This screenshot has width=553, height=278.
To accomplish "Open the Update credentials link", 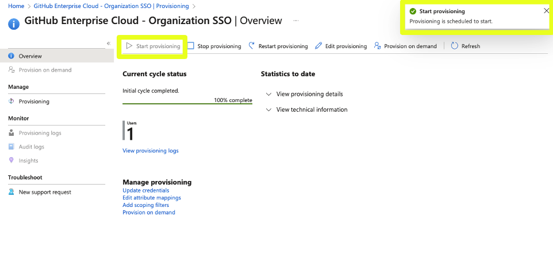I will (145, 190).
